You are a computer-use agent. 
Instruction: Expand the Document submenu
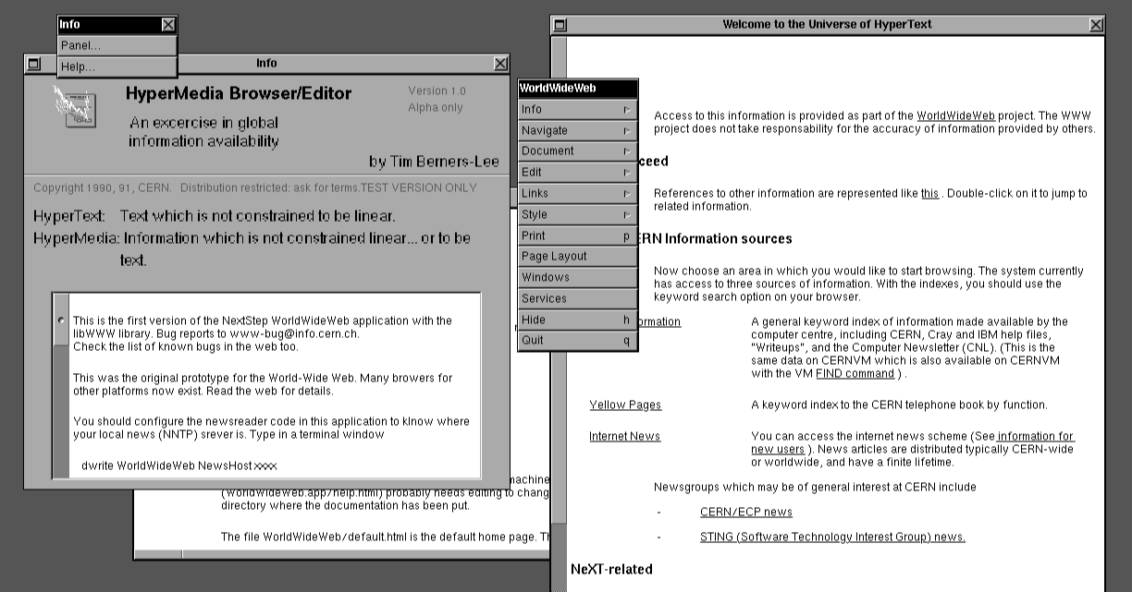coord(578,151)
